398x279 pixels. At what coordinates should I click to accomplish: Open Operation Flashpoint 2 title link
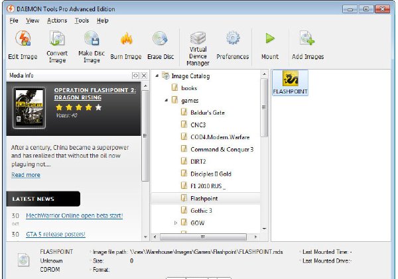point(95,94)
